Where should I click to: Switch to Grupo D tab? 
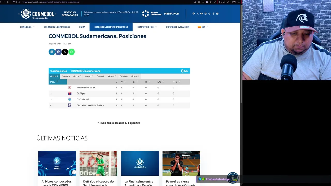(89, 76)
